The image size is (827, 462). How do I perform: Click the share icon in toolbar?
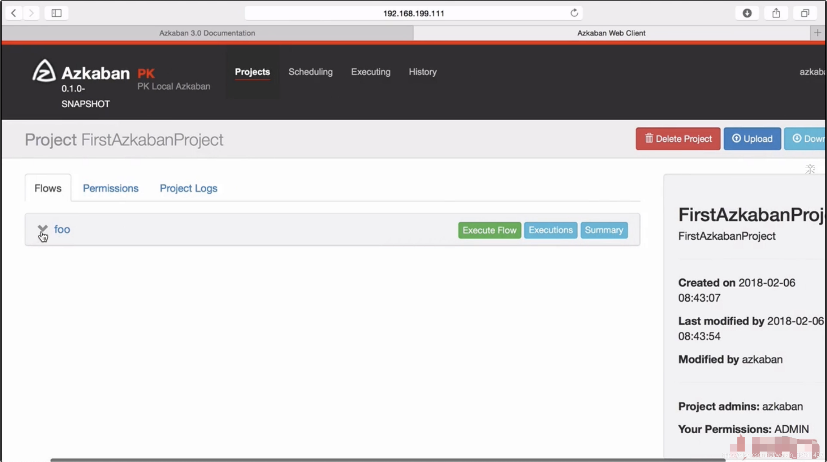tap(776, 13)
